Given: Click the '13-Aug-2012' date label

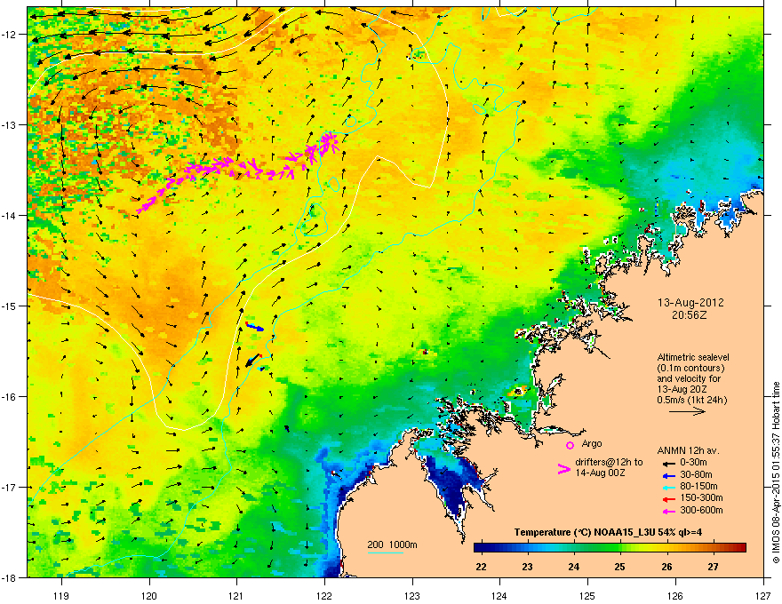Looking at the screenshot, I should point(690,303).
